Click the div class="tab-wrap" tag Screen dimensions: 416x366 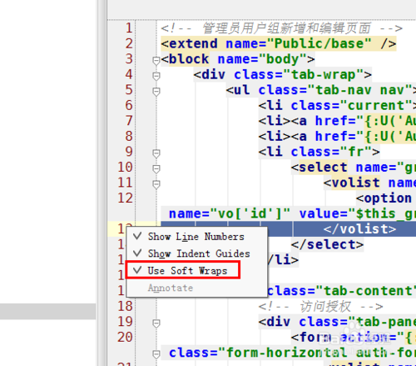coord(282,74)
